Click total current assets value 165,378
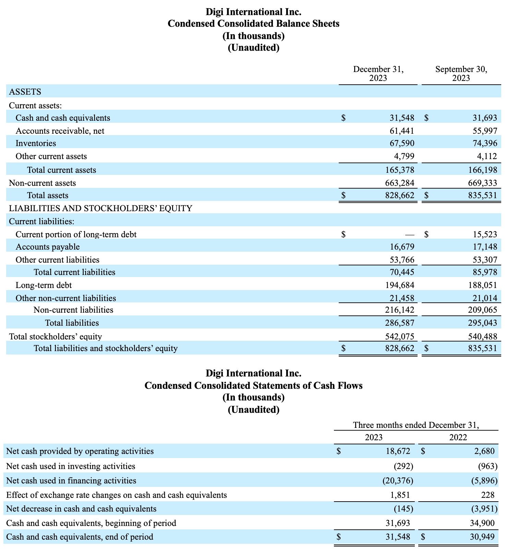This screenshot has height=552, width=506. click(400, 170)
